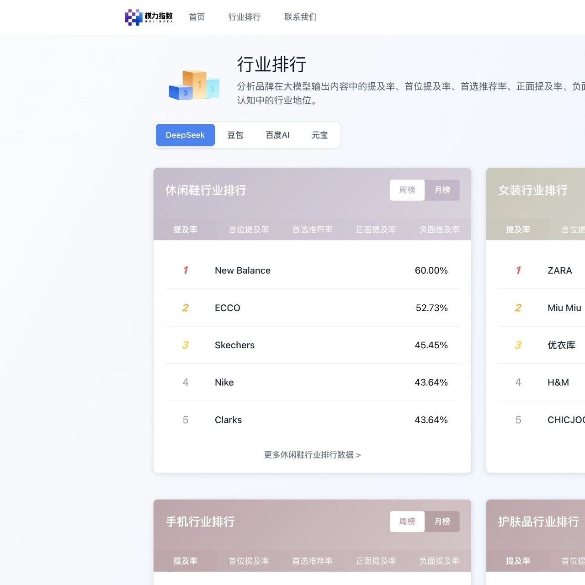The width and height of the screenshot is (585, 585).
Task: Select 负面提及率 tab in 休闲鞋 card
Action: [439, 229]
